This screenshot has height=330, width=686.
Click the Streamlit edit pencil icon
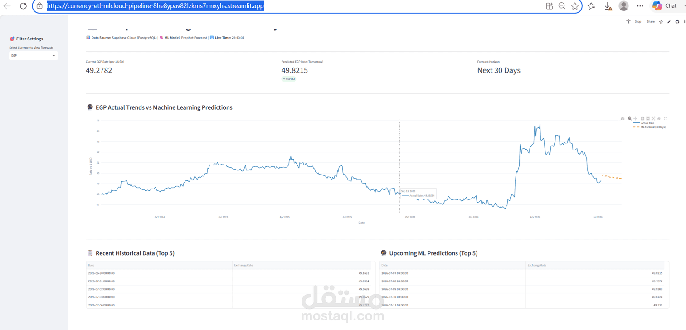[669, 22]
